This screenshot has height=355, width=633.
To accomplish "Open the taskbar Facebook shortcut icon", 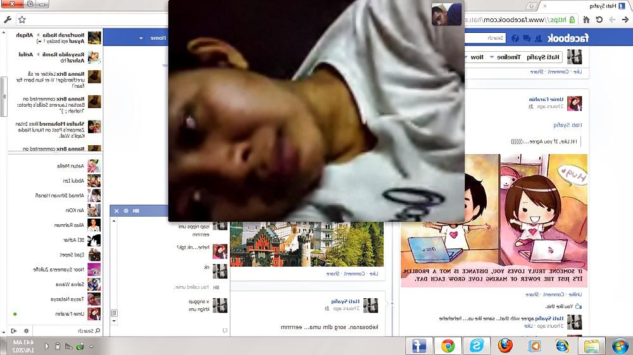I will (418, 346).
